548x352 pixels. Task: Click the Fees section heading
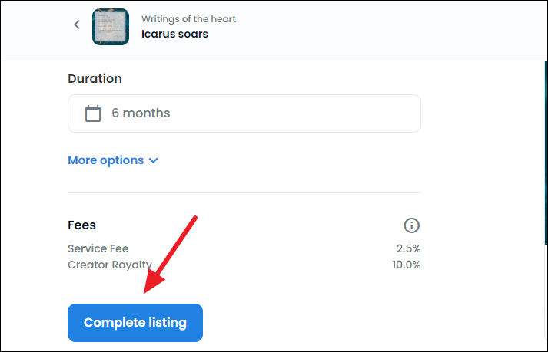point(81,225)
